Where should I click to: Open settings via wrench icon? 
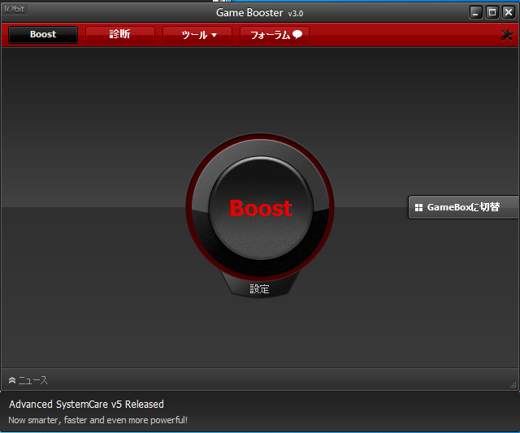507,35
